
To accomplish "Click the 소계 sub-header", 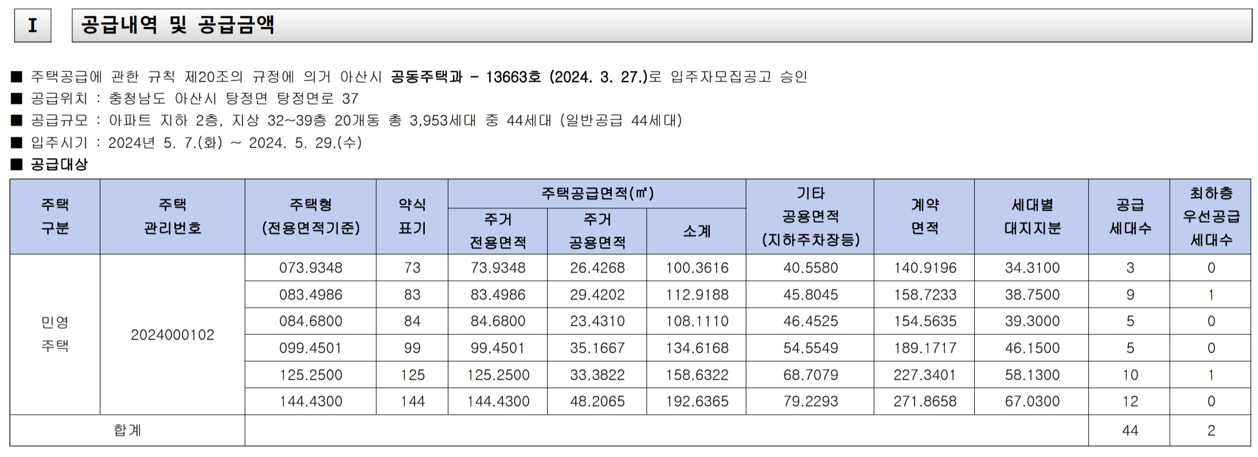I will click(696, 231).
